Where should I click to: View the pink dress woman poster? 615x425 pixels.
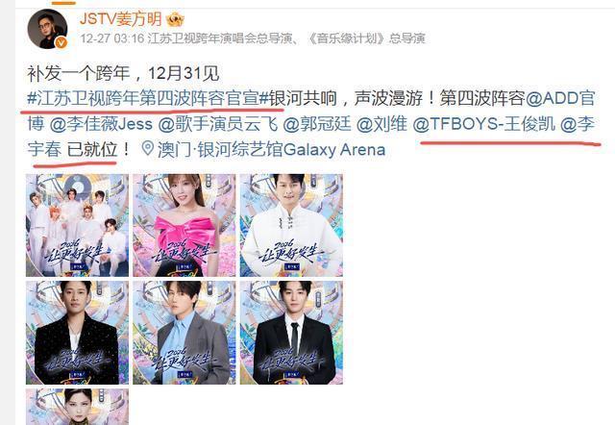click(184, 225)
